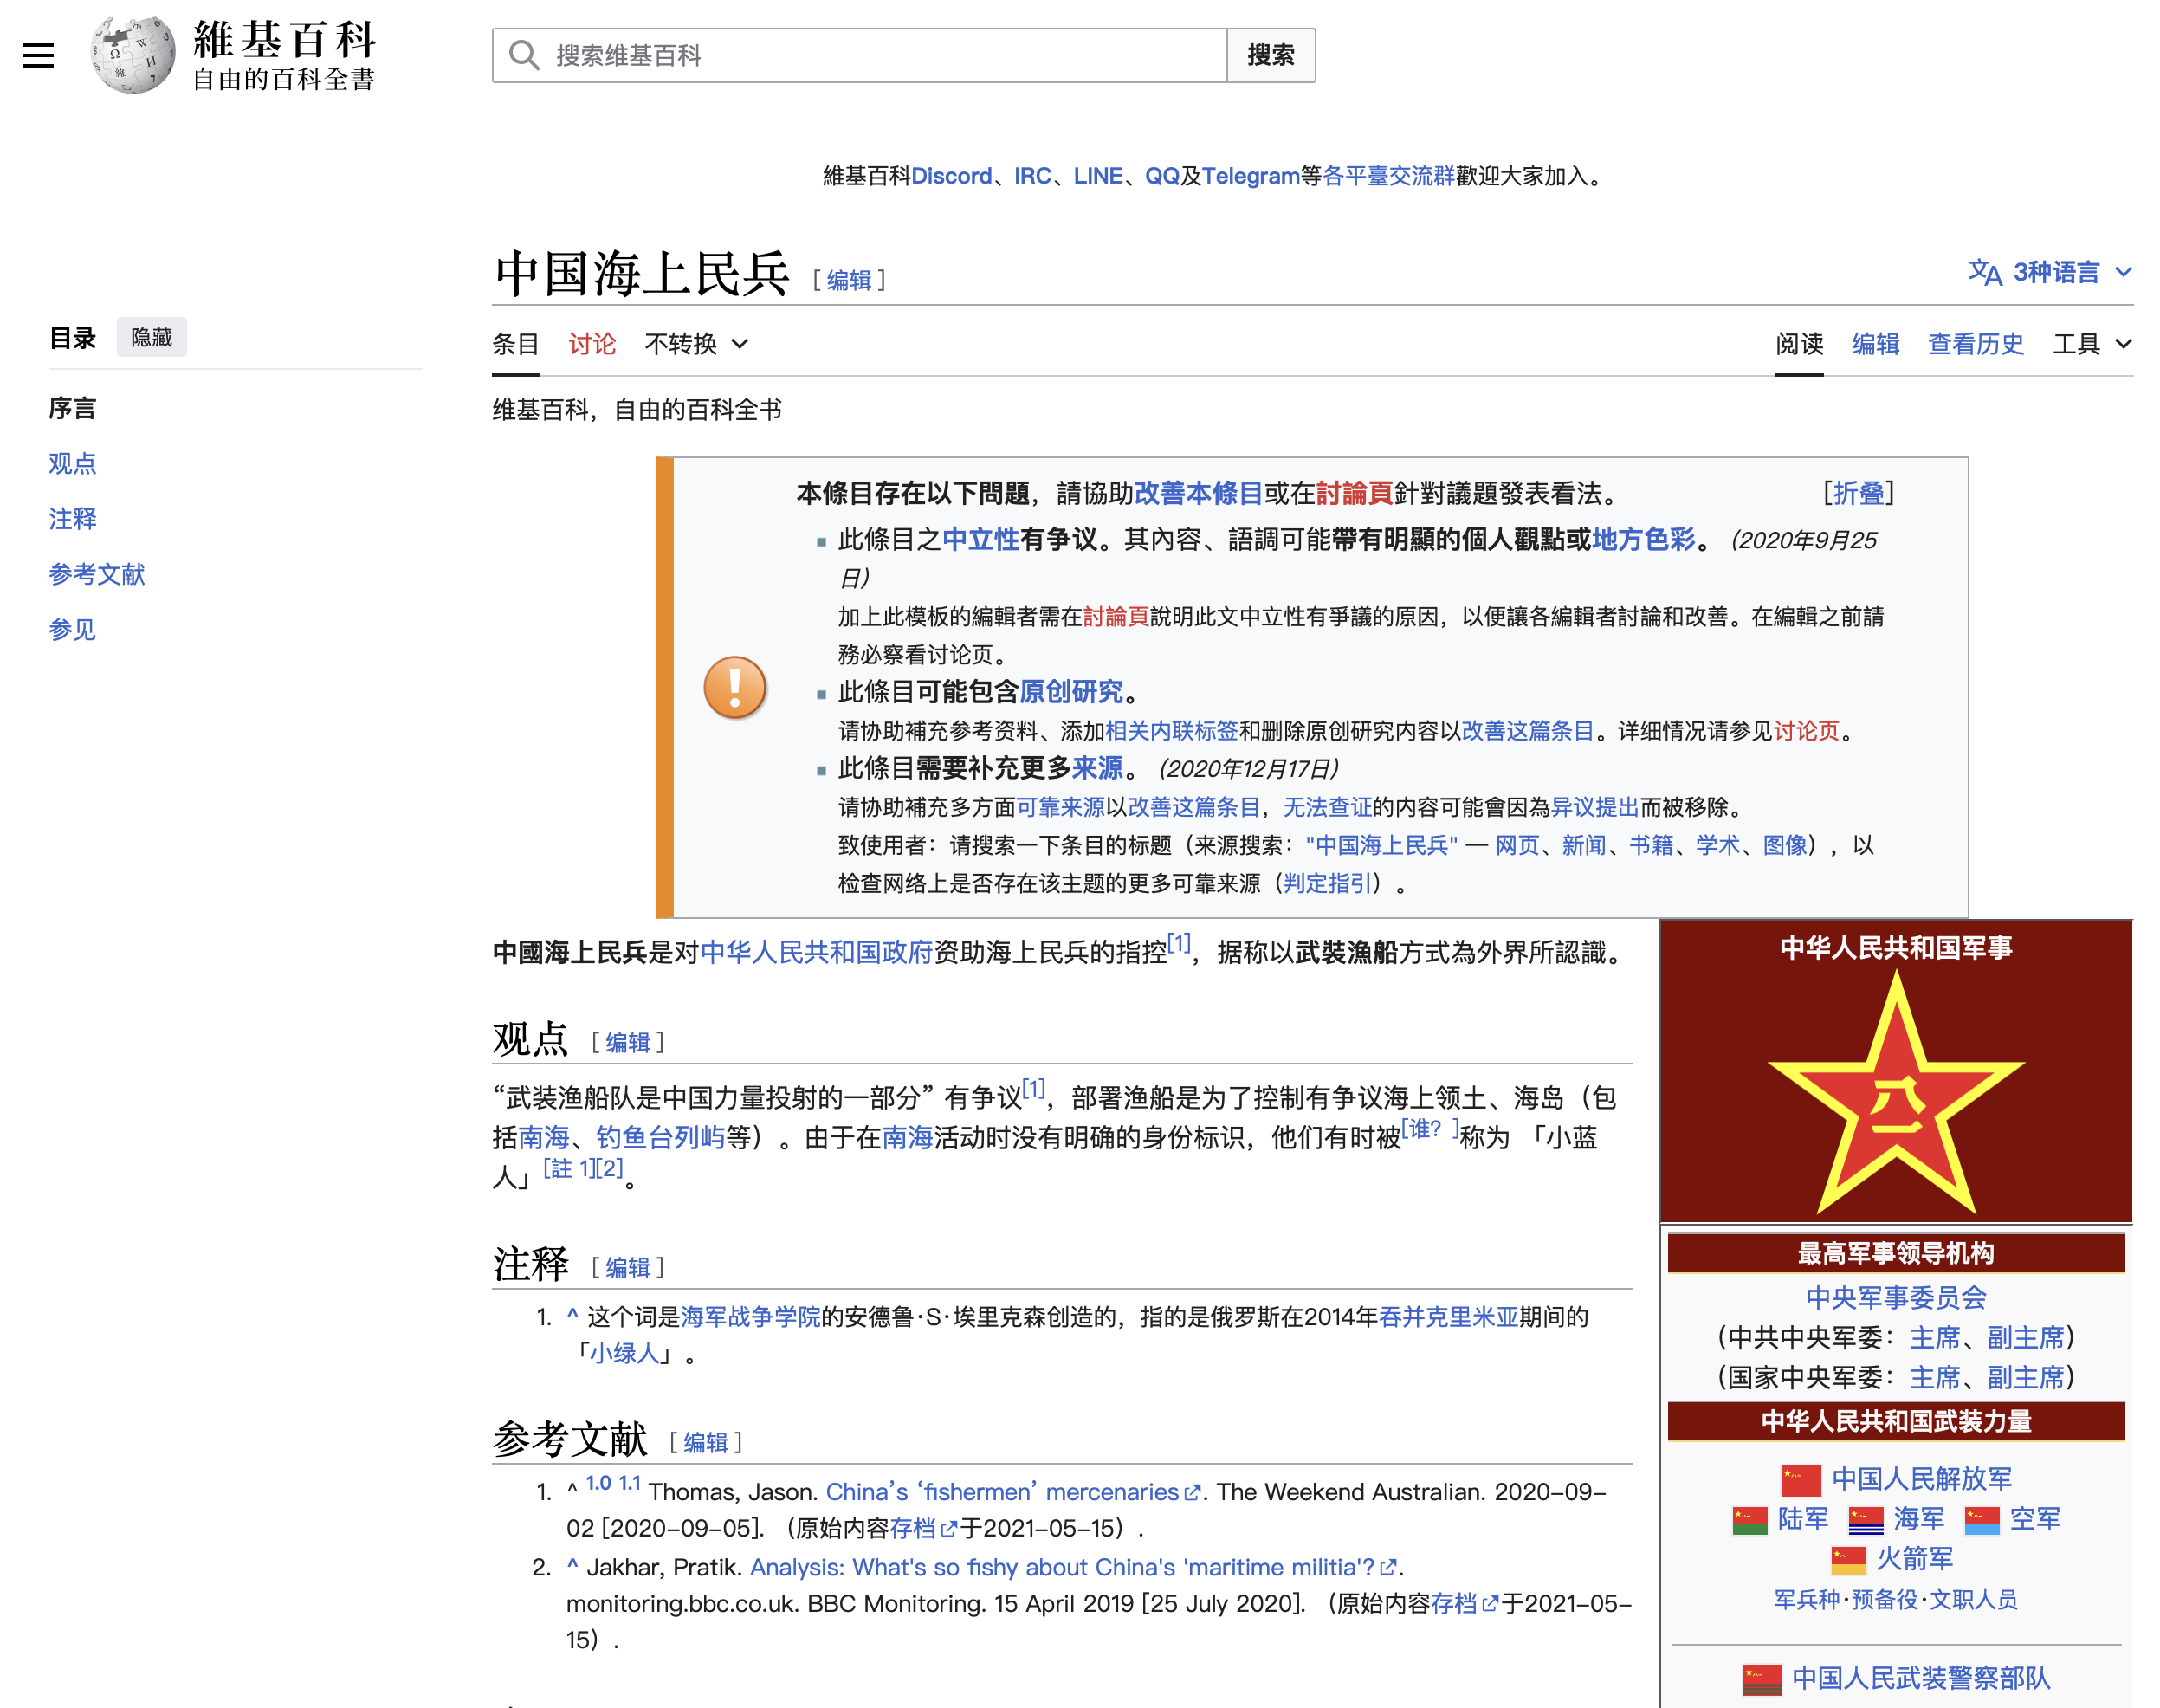2160x1708 pixels.
Task: Click the 编辑 link beside the page title
Action: tap(849, 280)
